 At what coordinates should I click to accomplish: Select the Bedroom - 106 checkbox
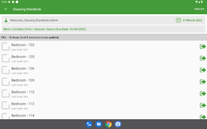[5, 70]
